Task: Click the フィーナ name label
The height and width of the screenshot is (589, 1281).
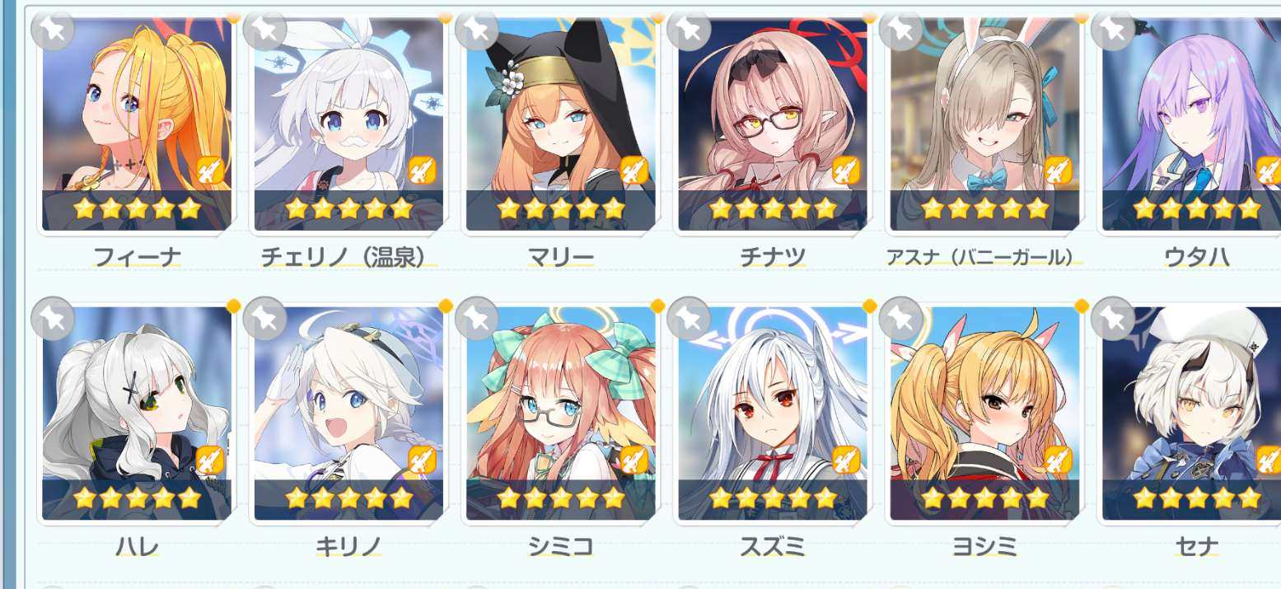Action: click(x=138, y=258)
